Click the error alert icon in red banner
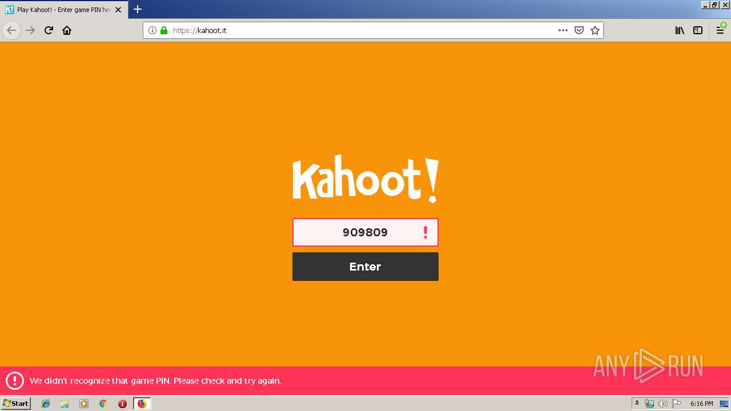This screenshot has height=411, width=731. (15, 381)
